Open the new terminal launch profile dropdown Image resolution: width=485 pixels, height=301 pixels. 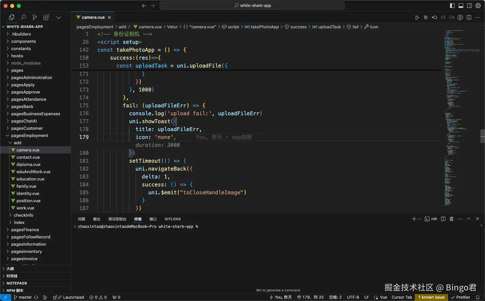420,219
